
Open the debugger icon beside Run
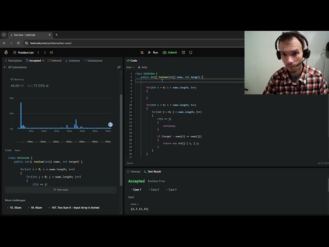point(142,52)
